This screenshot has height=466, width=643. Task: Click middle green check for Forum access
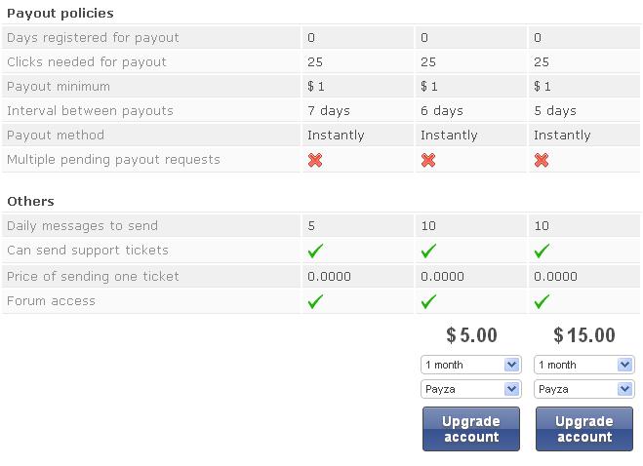(428, 302)
